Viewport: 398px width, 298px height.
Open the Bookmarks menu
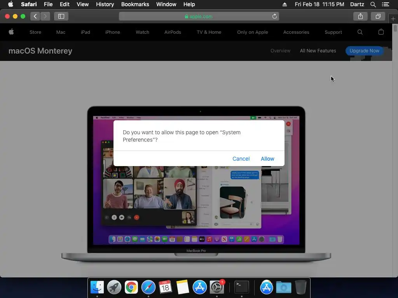pos(135,4)
